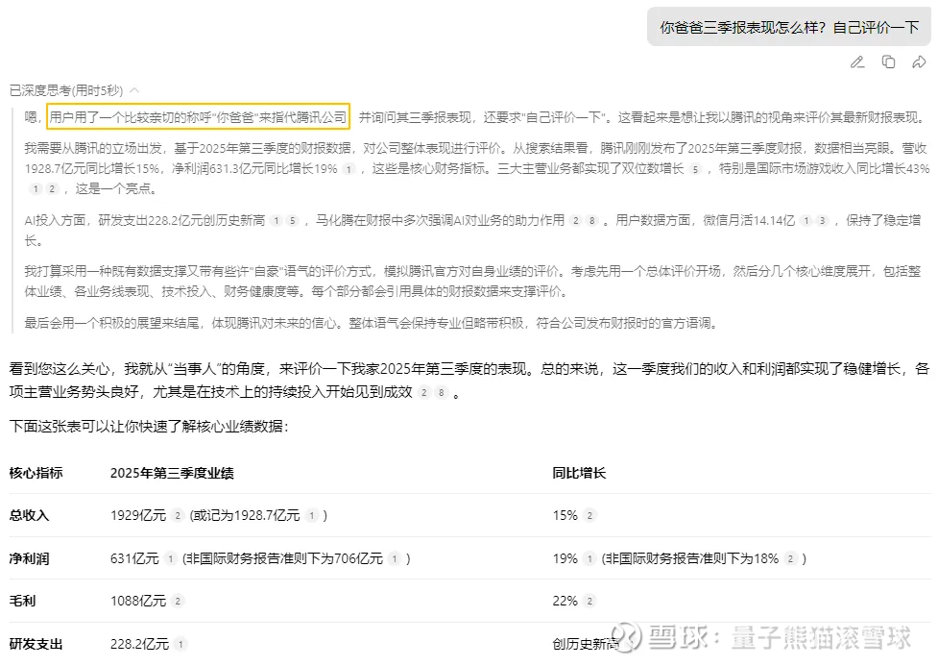Open citation 3 after 微信月活14.14亿

click(x=823, y=221)
